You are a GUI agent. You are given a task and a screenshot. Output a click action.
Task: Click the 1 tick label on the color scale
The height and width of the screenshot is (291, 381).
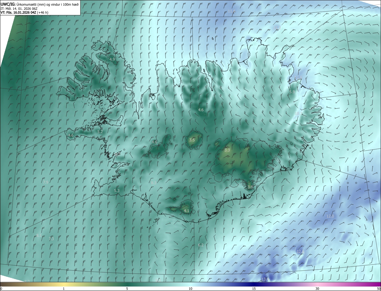(64, 289)
